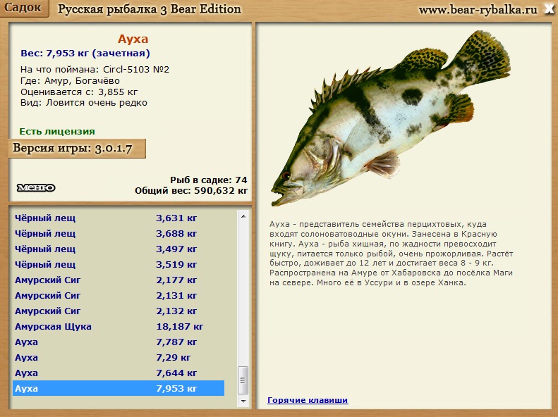This screenshot has height=417, width=558.
Task: Click the Садок button in title bar
Action: pos(25,9)
